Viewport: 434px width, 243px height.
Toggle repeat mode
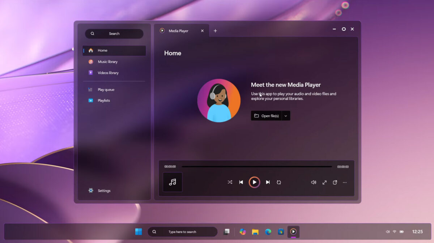279,182
